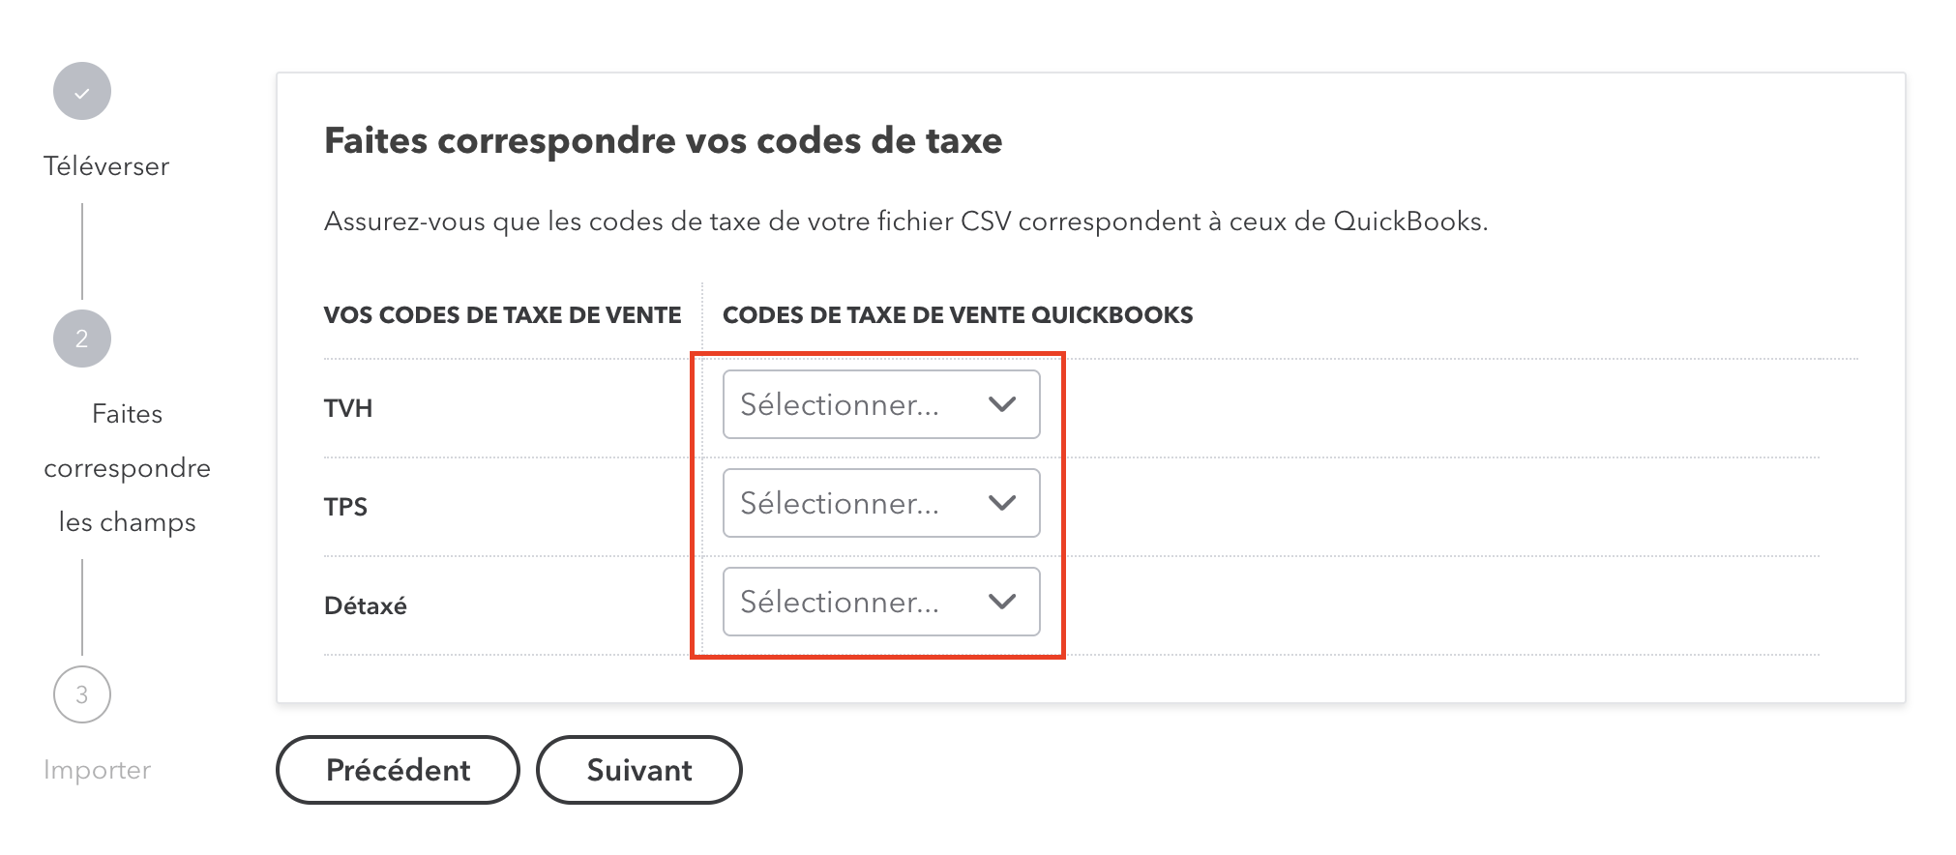The image size is (1956, 855).
Task: Click the Suivant button
Action: tap(638, 769)
